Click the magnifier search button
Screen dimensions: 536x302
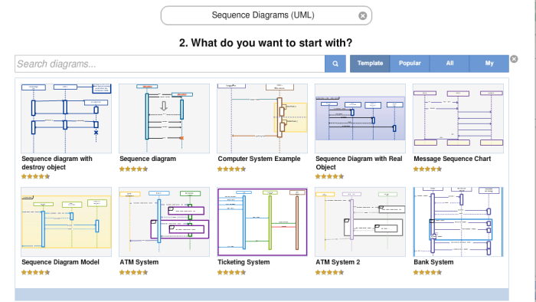pyautogui.click(x=335, y=64)
